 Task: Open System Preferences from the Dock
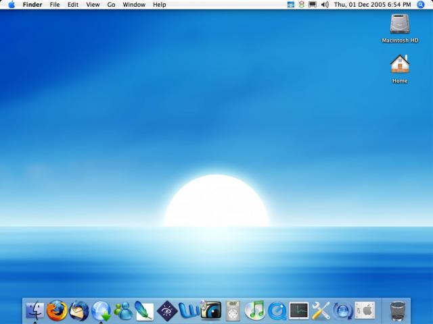pyautogui.click(x=365, y=310)
